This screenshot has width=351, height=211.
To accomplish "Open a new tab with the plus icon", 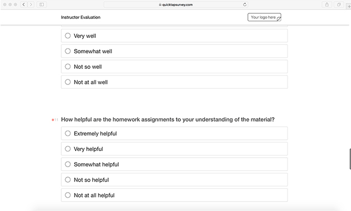I will (x=349, y=7).
